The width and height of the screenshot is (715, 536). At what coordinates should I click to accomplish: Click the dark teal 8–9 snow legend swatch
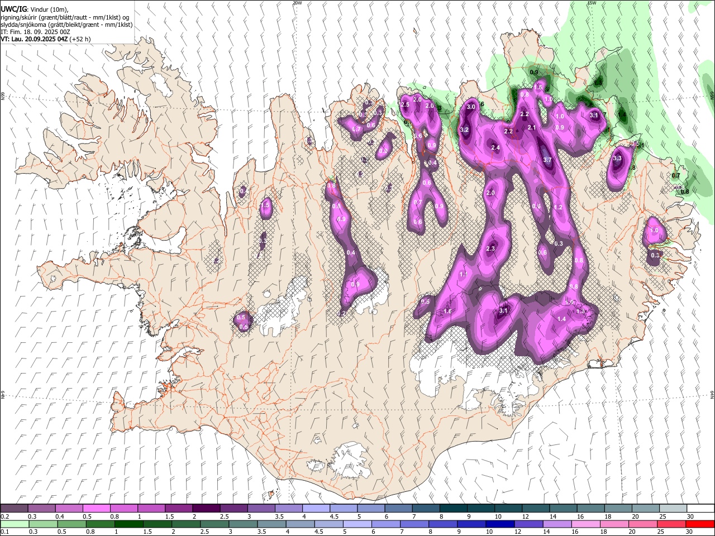454,508
